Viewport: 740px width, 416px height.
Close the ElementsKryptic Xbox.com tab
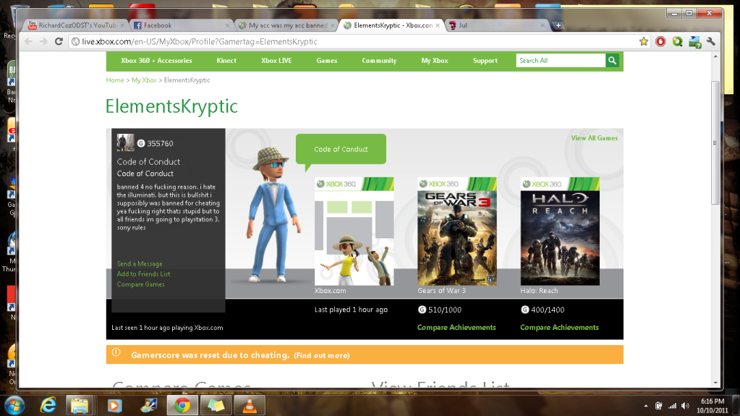click(x=438, y=25)
